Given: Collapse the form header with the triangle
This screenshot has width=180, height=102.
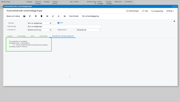Looking at the screenshot, I should point(174,21).
